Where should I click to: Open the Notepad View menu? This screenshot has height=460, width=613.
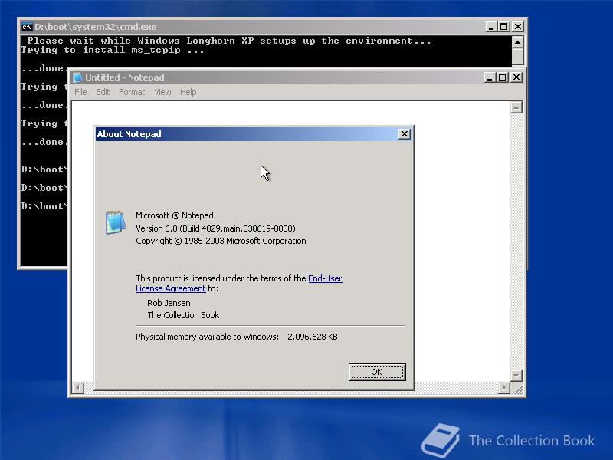coord(162,92)
